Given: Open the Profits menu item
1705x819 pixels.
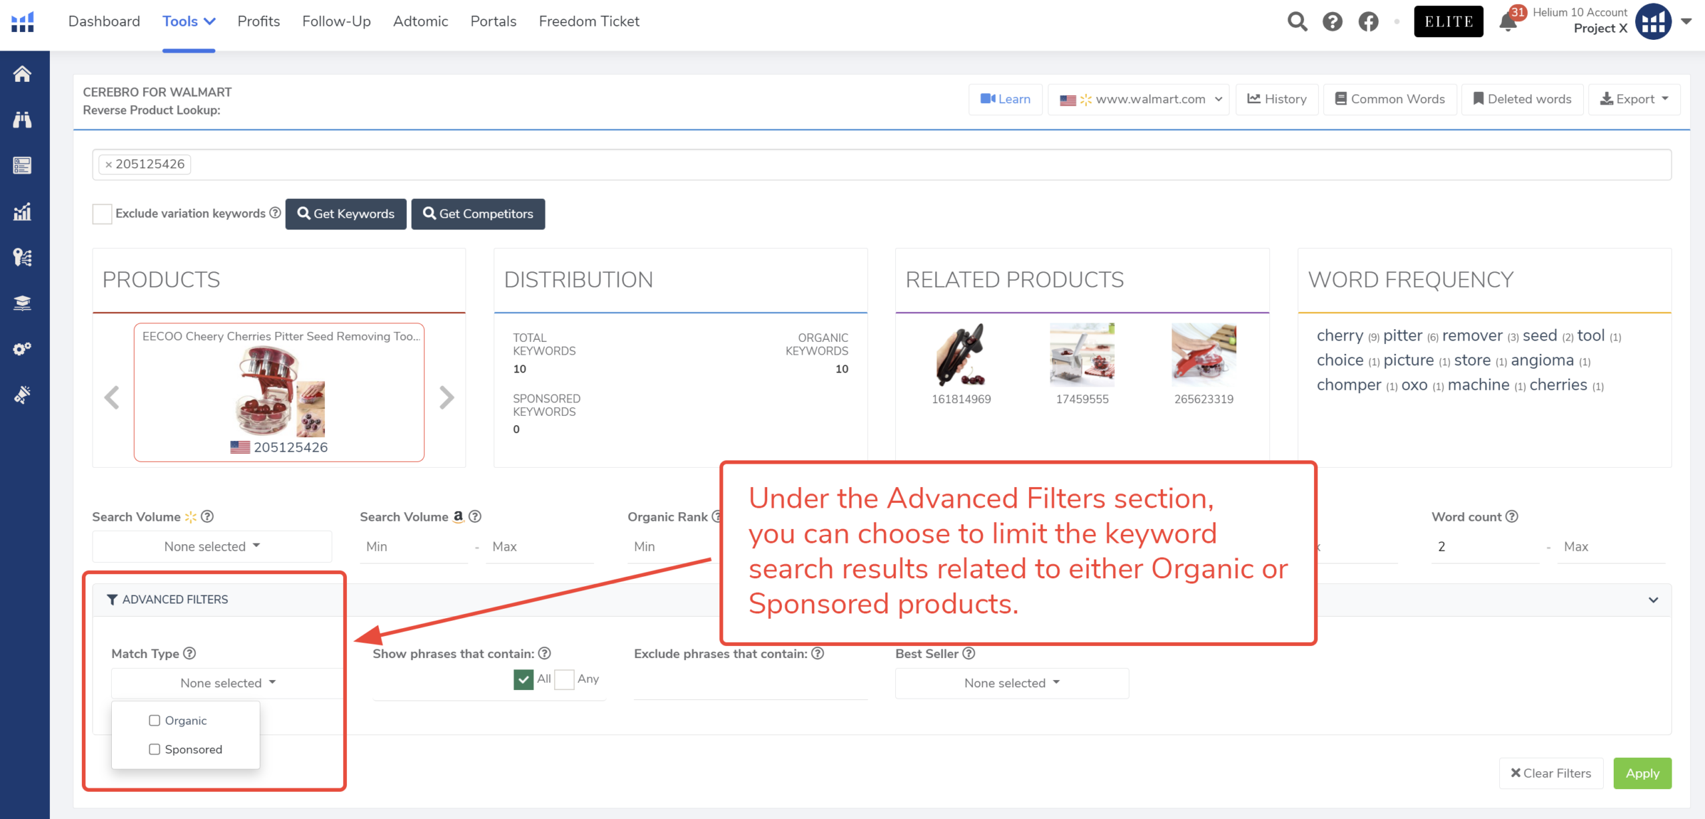Looking at the screenshot, I should [258, 21].
